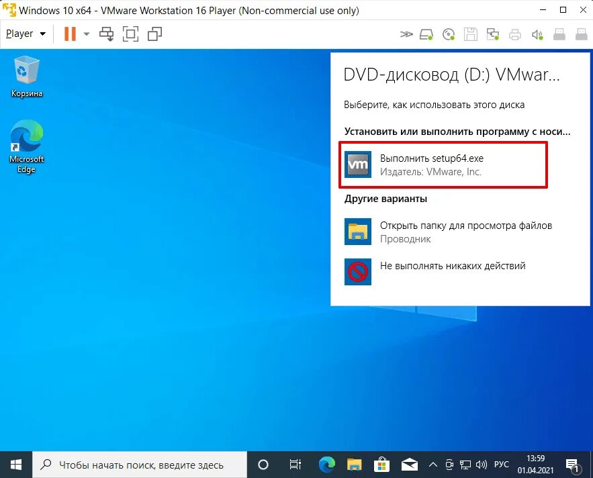Click the CD/DVD drive device icon
Screen dimensions: 593x478
point(449,34)
